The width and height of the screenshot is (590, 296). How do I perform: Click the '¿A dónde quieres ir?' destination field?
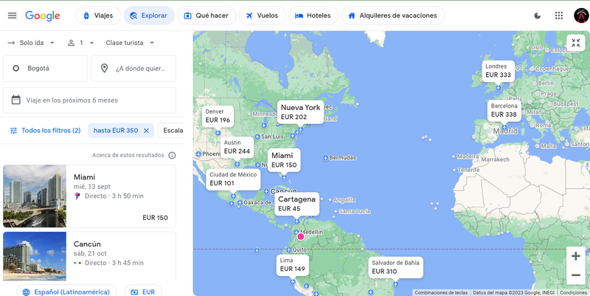(x=133, y=69)
